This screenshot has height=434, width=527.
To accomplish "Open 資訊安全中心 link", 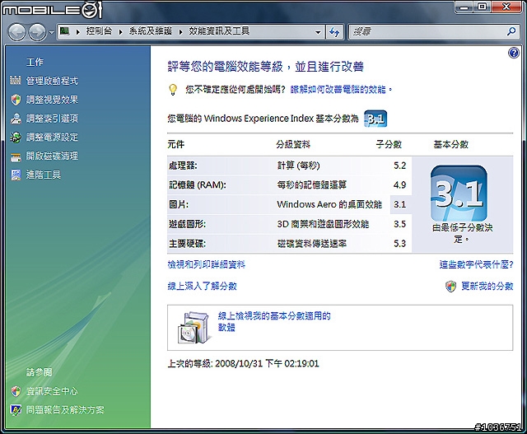I will pyautogui.click(x=52, y=391).
